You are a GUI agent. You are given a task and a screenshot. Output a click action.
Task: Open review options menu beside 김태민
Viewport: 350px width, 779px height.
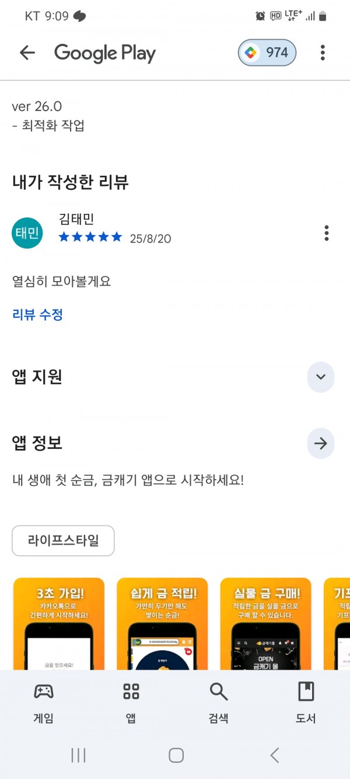pos(326,233)
